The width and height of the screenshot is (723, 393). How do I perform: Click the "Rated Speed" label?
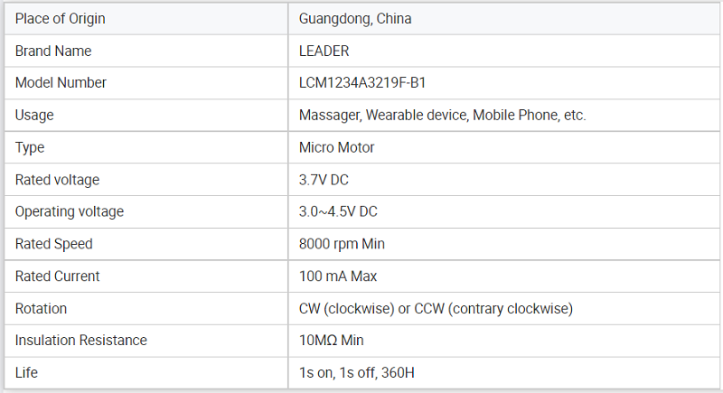[x=54, y=244]
